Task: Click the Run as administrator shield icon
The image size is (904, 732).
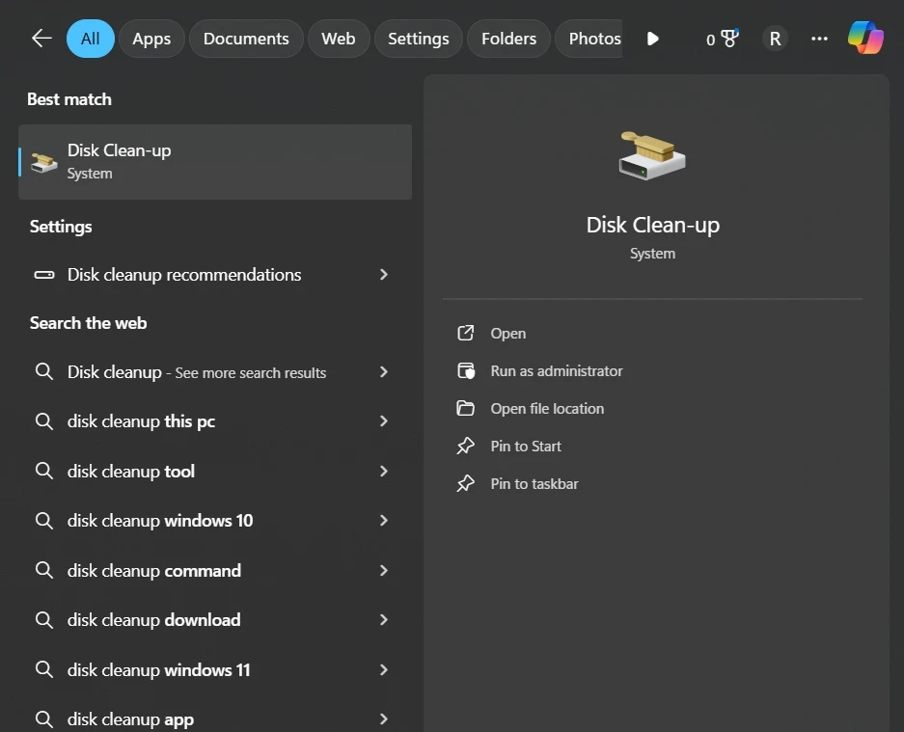Action: pyautogui.click(x=466, y=370)
